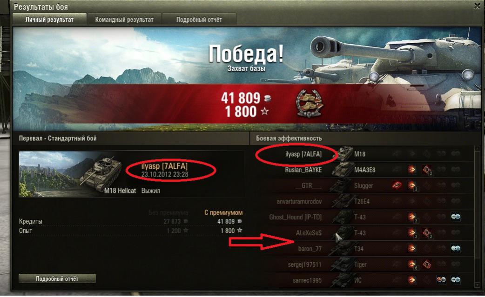Click the credits coin icon beside 41 809
The width and height of the screenshot is (485, 297).
[268, 99]
